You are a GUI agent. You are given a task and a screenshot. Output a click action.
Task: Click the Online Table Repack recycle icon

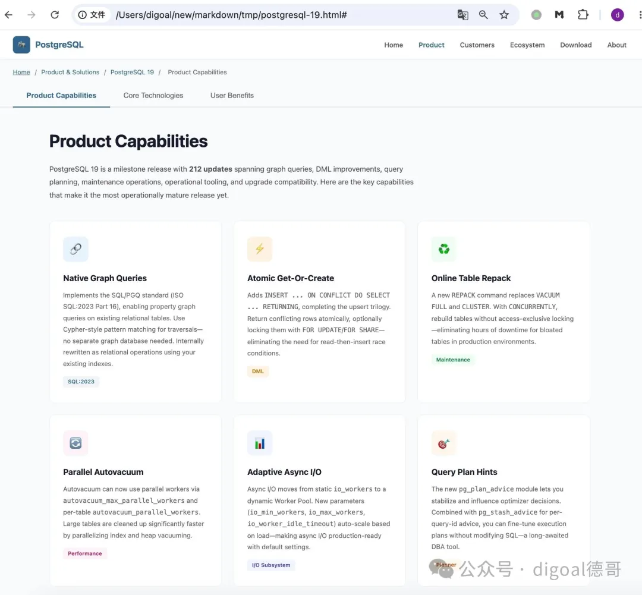point(444,249)
